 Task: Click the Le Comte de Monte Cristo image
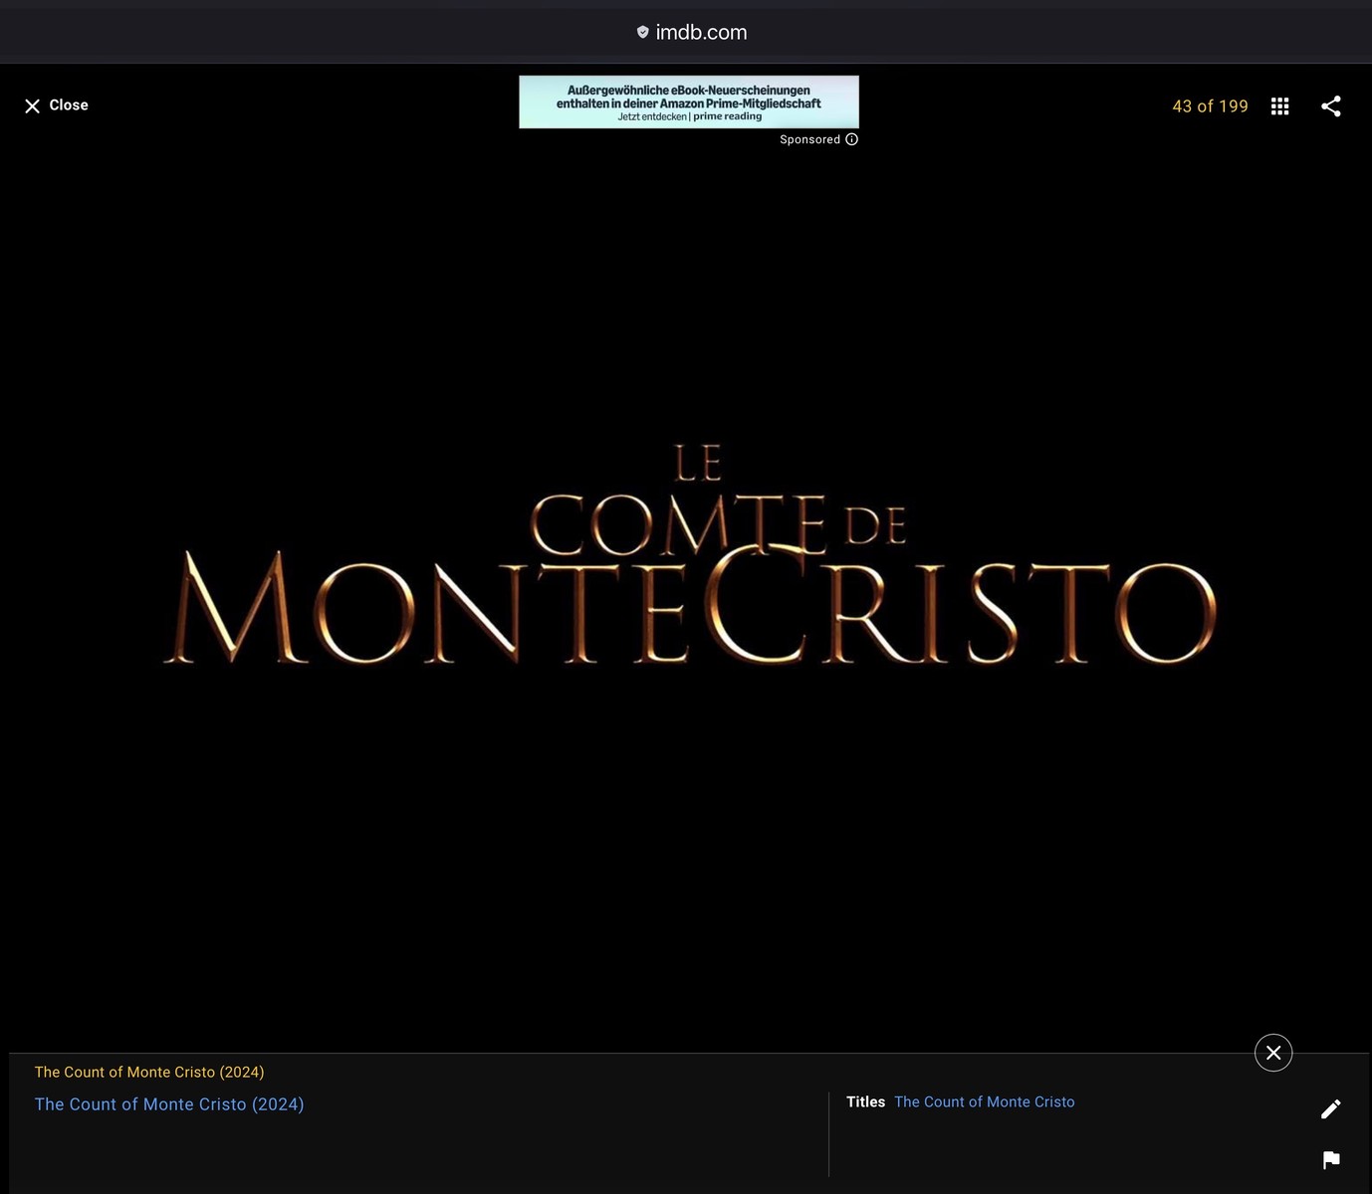689,554
